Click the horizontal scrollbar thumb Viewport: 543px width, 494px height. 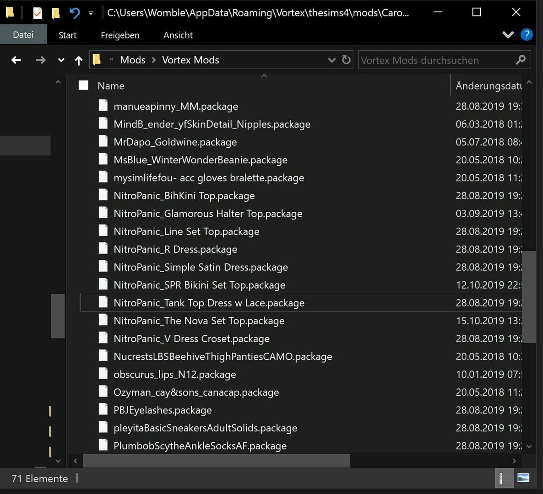point(217,461)
